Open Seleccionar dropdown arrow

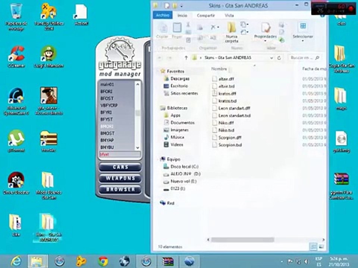pyautogui.click(x=303, y=41)
